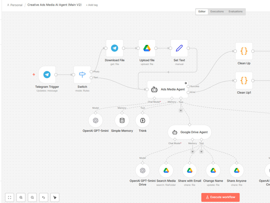Viewport: 270px width, 203px height.
Task: Fit workflow to view
Action: click(x=10, y=197)
